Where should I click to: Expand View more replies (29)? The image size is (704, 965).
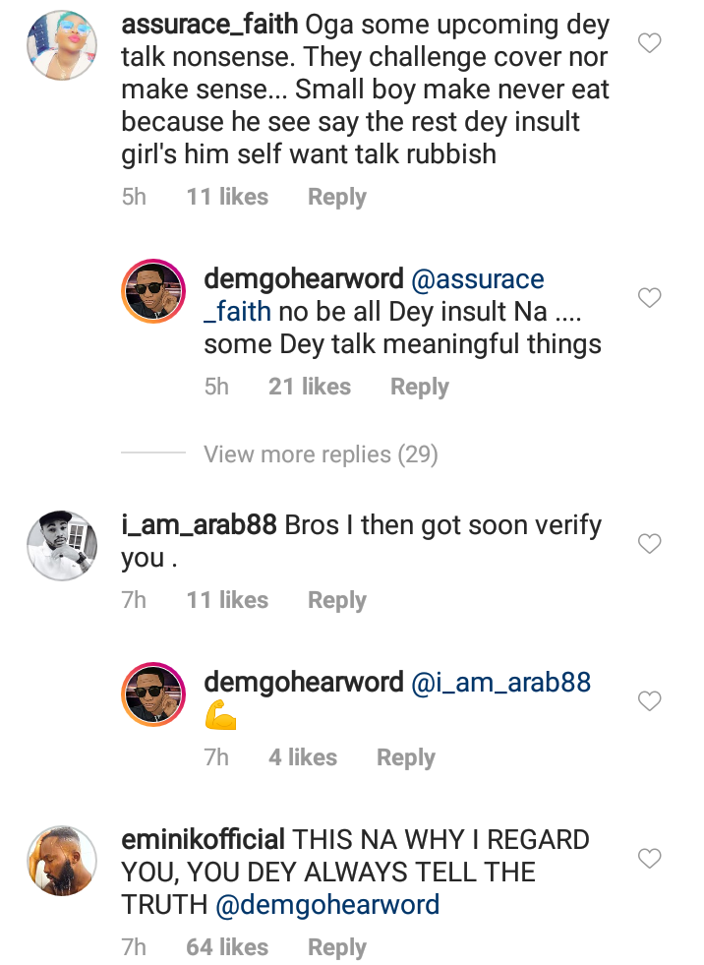(x=321, y=454)
